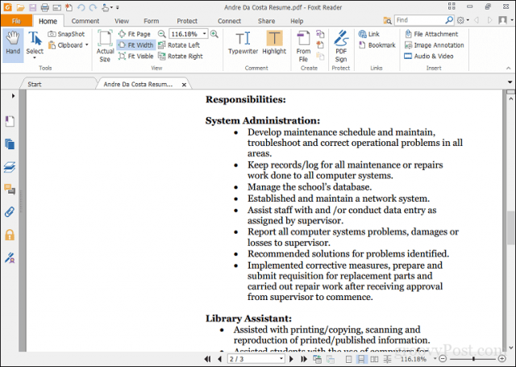The height and width of the screenshot is (367, 516).
Task: Rotate the page right
Action: pyautogui.click(x=181, y=56)
